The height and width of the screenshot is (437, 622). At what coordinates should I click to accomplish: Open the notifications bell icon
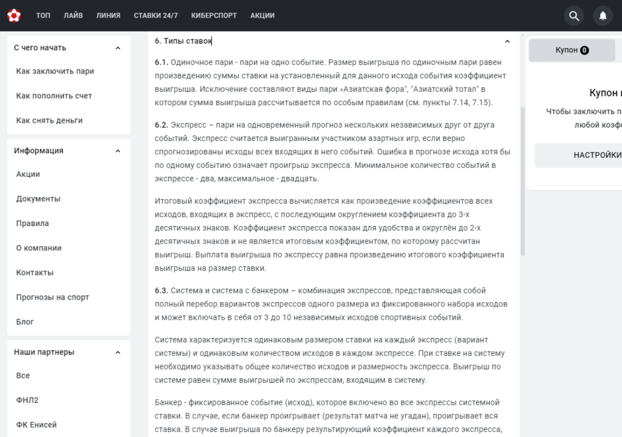[603, 15]
